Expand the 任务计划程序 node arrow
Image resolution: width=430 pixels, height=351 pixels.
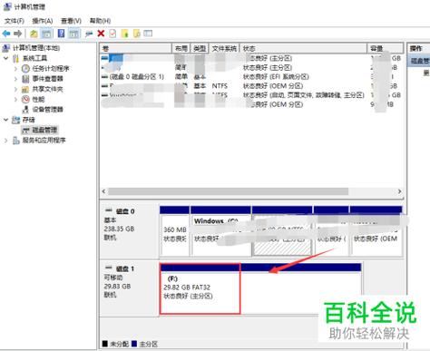coord(15,68)
